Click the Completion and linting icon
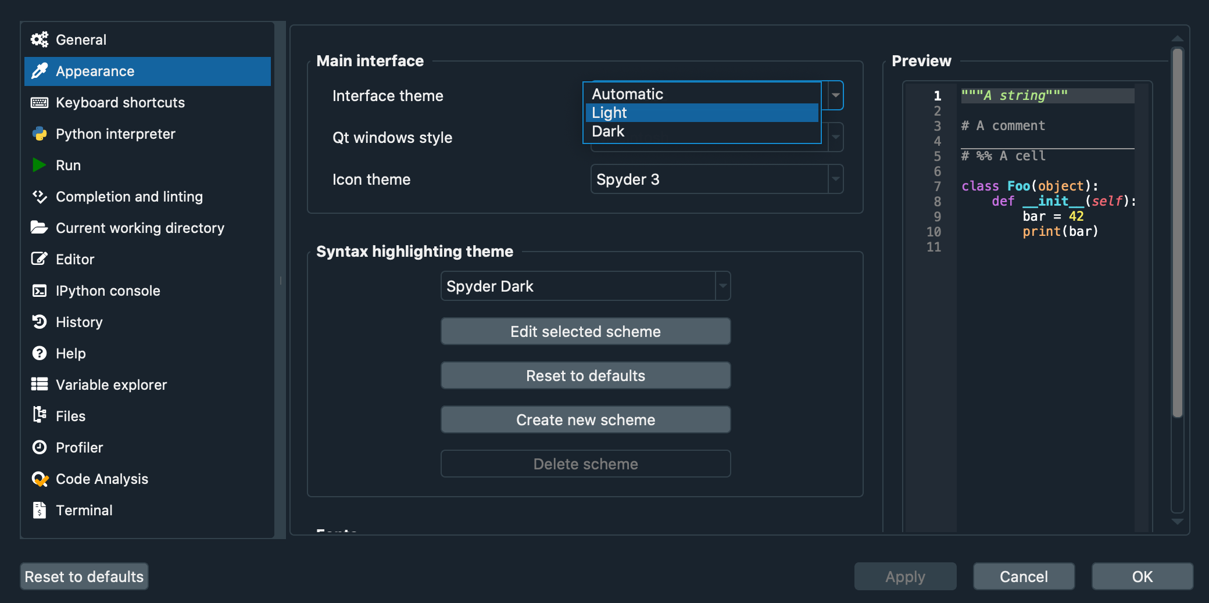This screenshot has width=1209, height=603. 39,196
